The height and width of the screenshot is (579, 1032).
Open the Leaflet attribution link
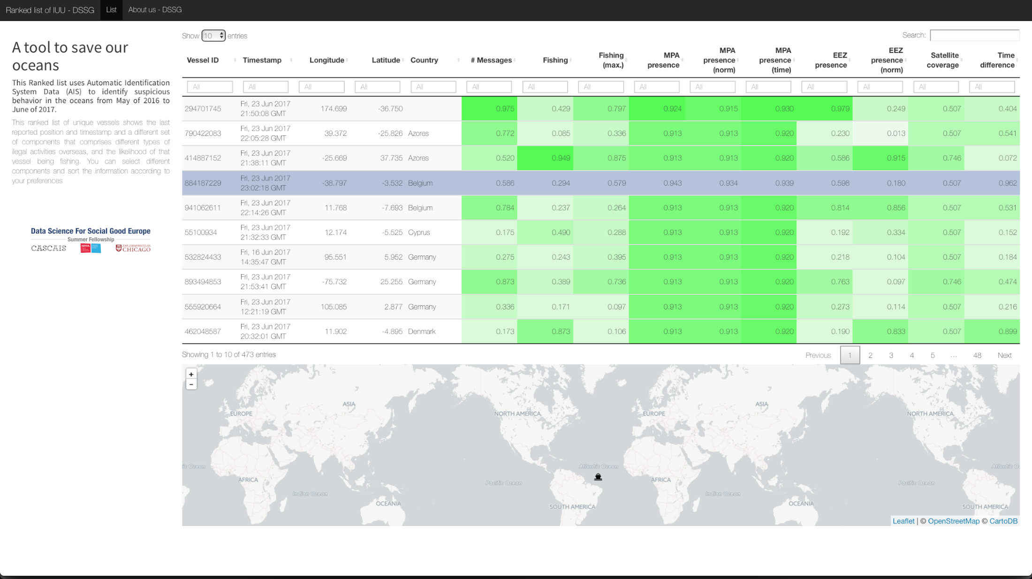point(903,521)
